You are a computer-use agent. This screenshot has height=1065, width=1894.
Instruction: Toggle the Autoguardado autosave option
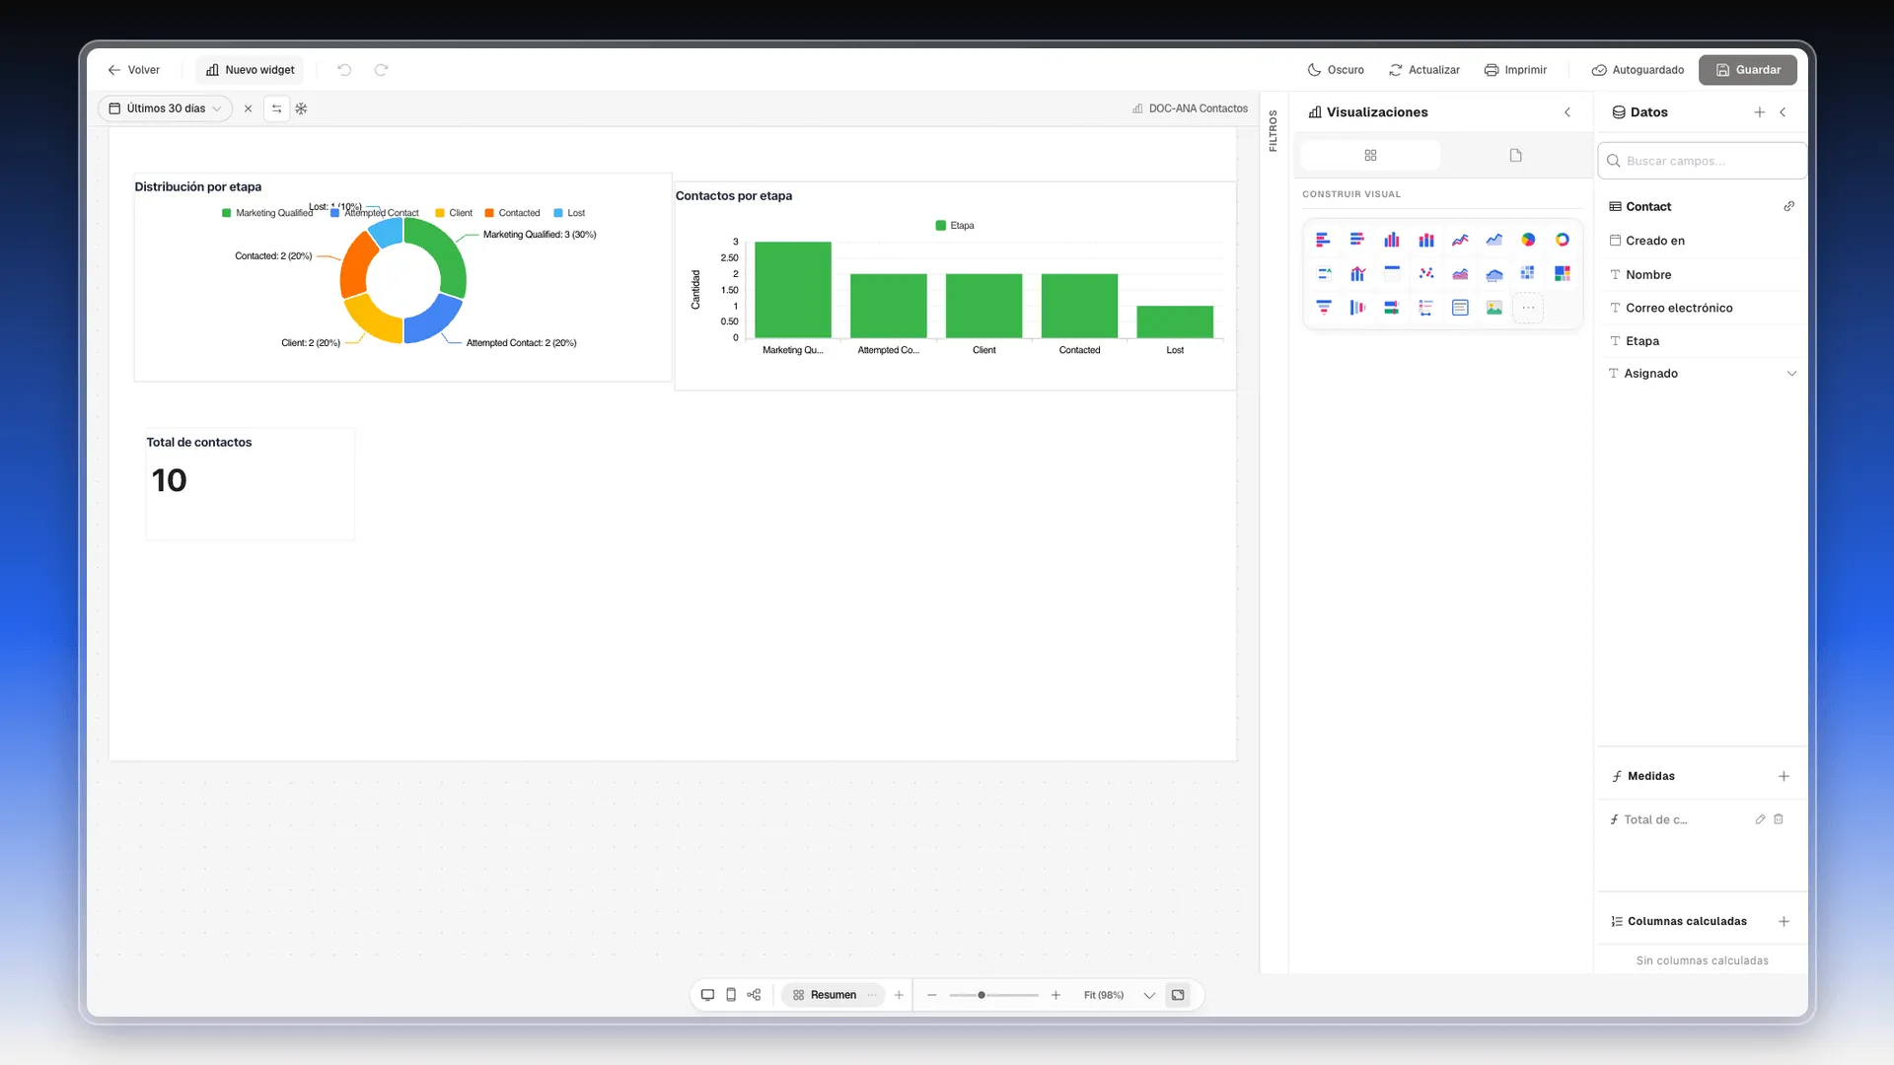point(1638,70)
